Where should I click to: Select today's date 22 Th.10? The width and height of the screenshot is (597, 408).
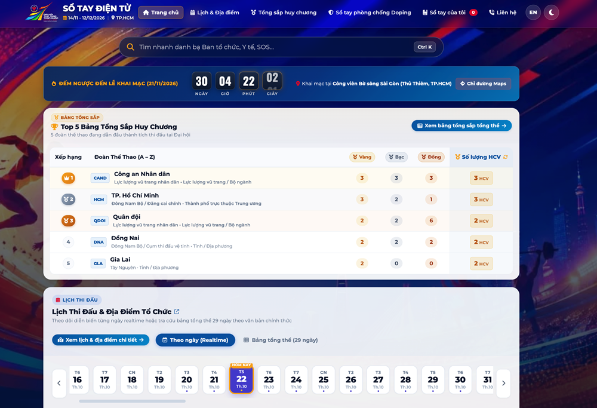tap(241, 379)
